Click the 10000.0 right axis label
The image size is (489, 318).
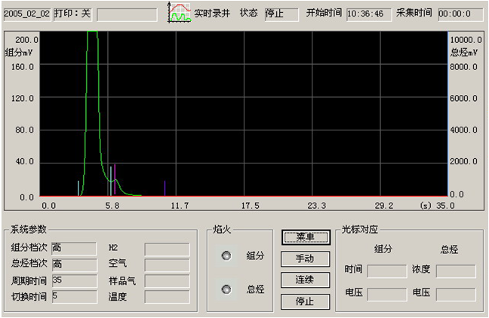[x=466, y=40]
